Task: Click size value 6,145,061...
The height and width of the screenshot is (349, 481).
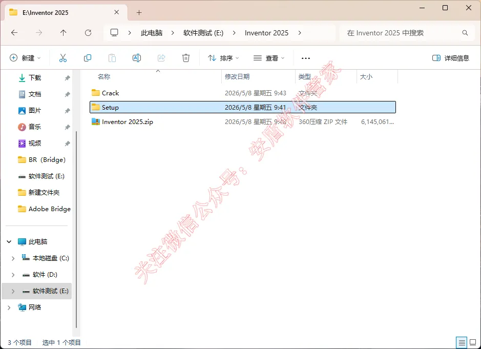Action: (x=378, y=122)
